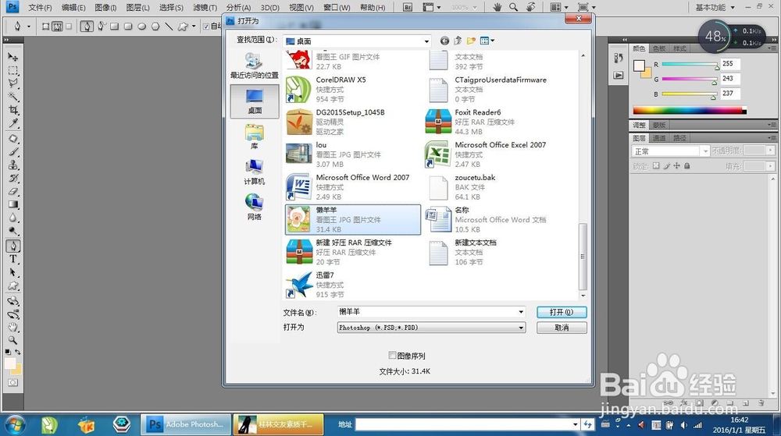Open the 文件(F) menu
781x436 pixels.
[40, 8]
